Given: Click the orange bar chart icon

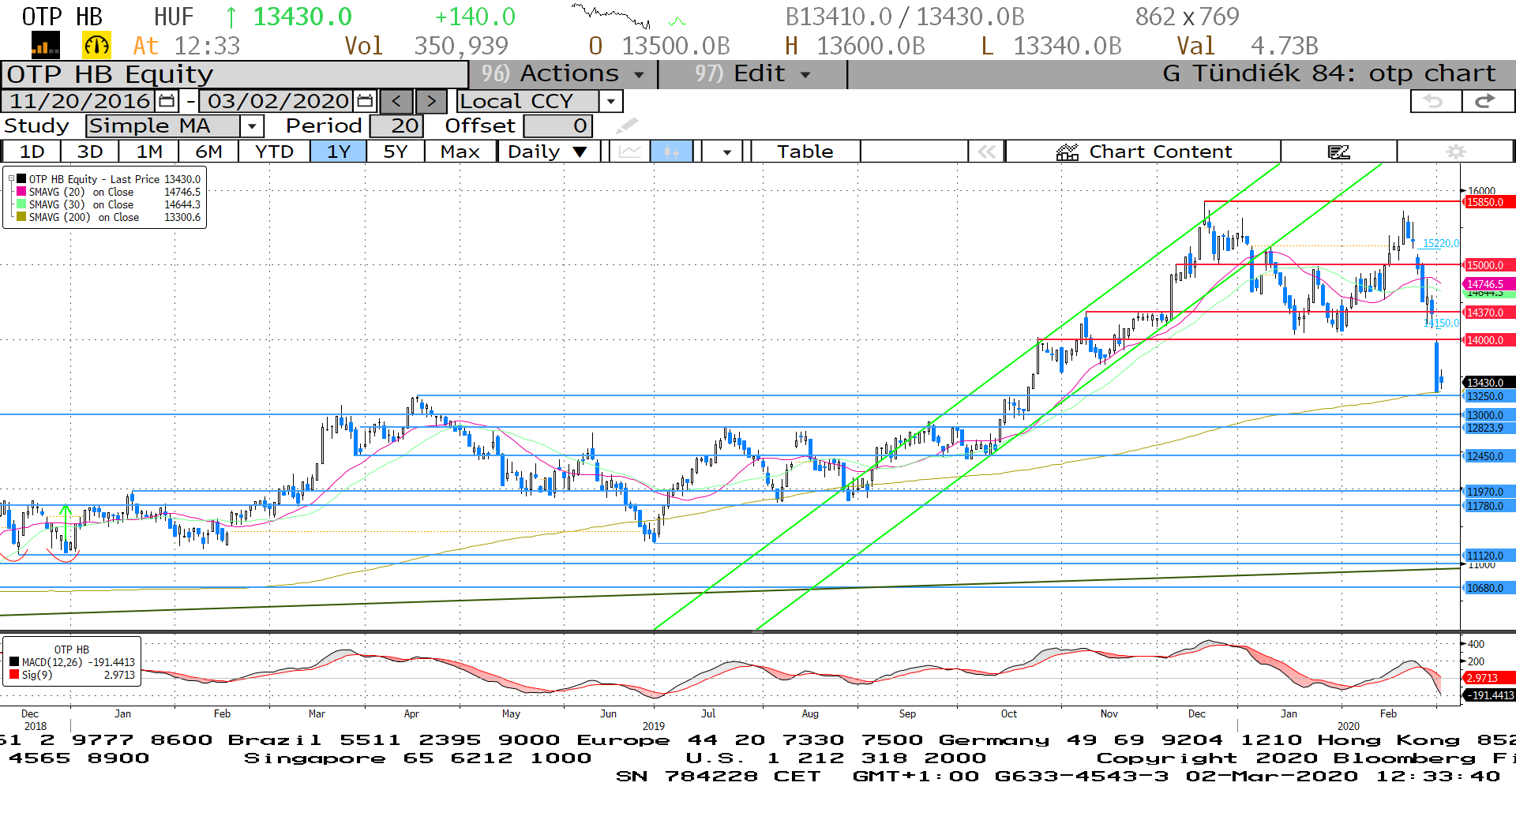Looking at the screenshot, I should click(45, 46).
